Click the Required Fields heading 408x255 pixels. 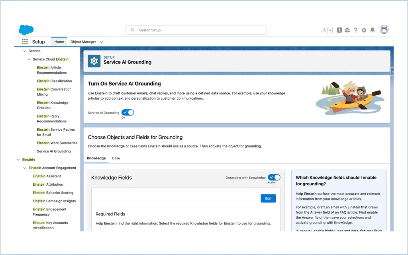pos(110,214)
